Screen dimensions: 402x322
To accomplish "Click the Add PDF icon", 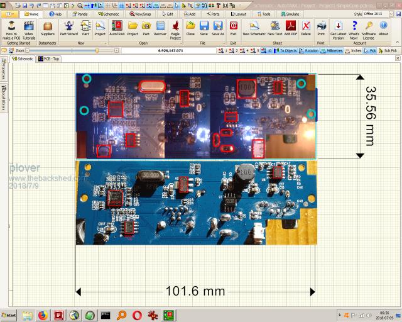I will click(291, 28).
